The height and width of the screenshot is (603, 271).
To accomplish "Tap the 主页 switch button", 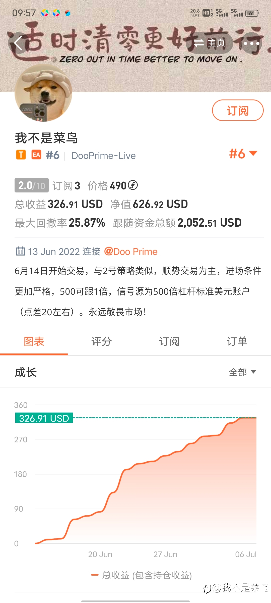I will [x=209, y=43].
